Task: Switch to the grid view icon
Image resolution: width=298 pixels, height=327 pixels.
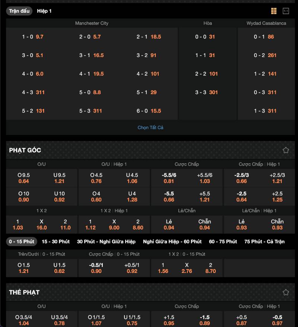Action: pos(274,11)
